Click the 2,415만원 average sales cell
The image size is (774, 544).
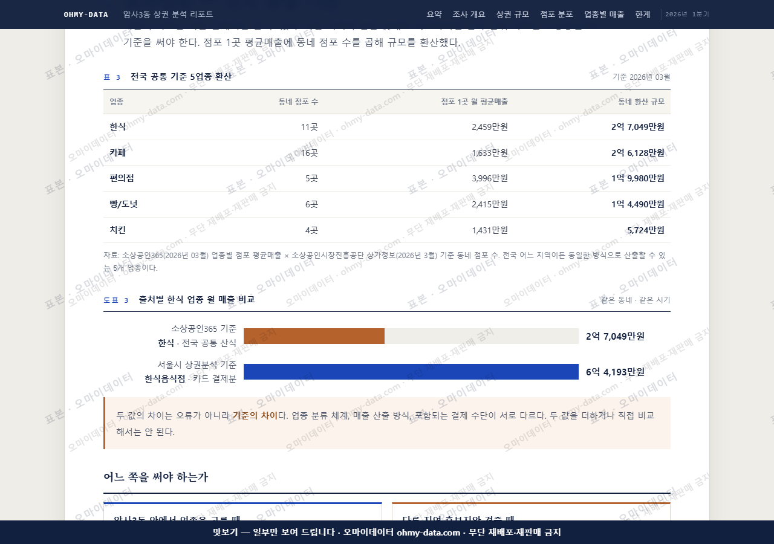[490, 204]
